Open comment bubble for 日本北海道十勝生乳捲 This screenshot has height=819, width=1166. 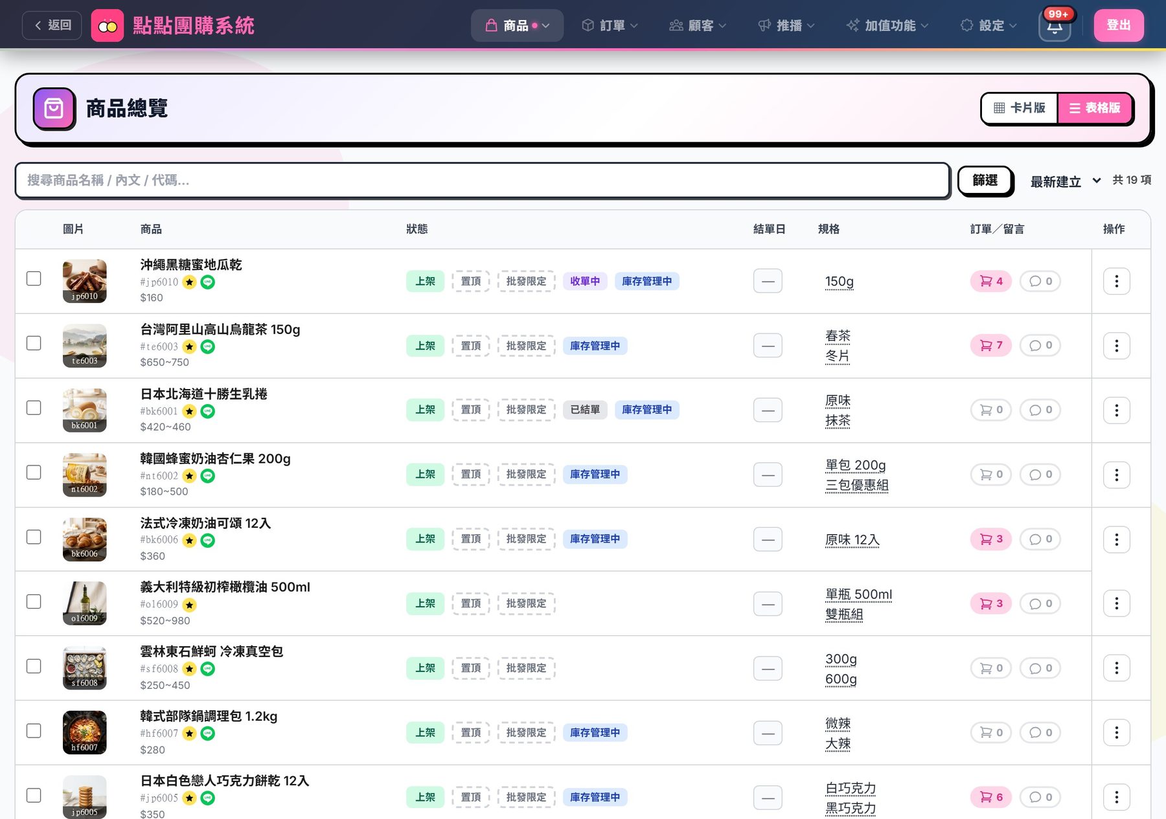[x=1040, y=410]
